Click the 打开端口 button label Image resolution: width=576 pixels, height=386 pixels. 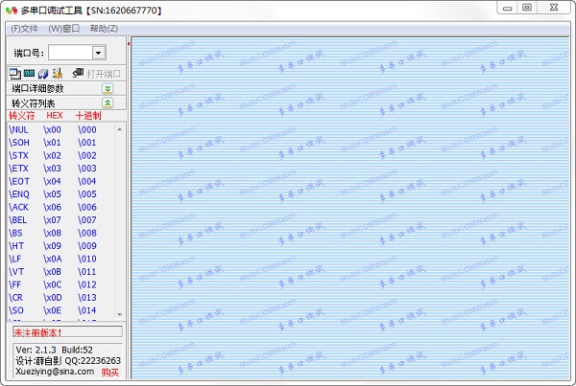[x=104, y=74]
